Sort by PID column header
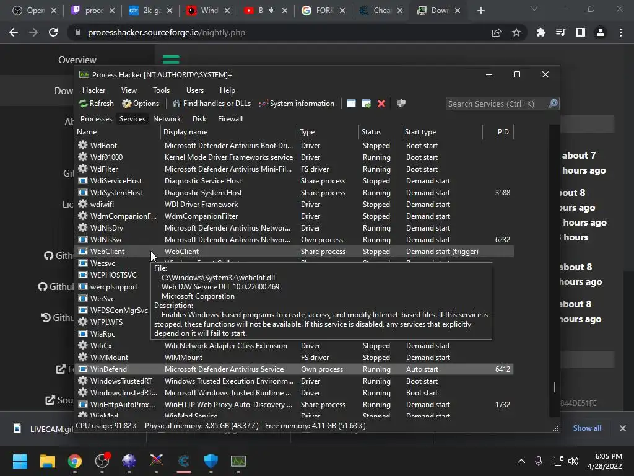 coord(498,132)
